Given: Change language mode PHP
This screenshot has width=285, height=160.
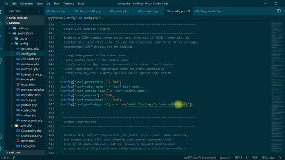Looking at the screenshot, I should (255, 158).
